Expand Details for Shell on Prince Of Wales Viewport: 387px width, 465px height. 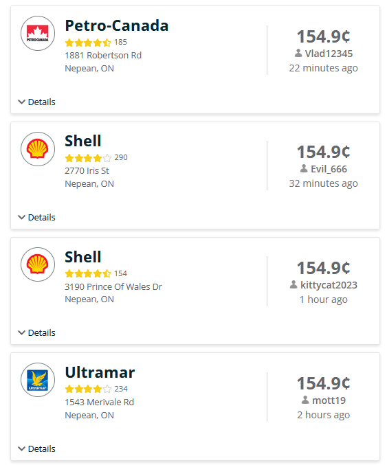(36, 332)
